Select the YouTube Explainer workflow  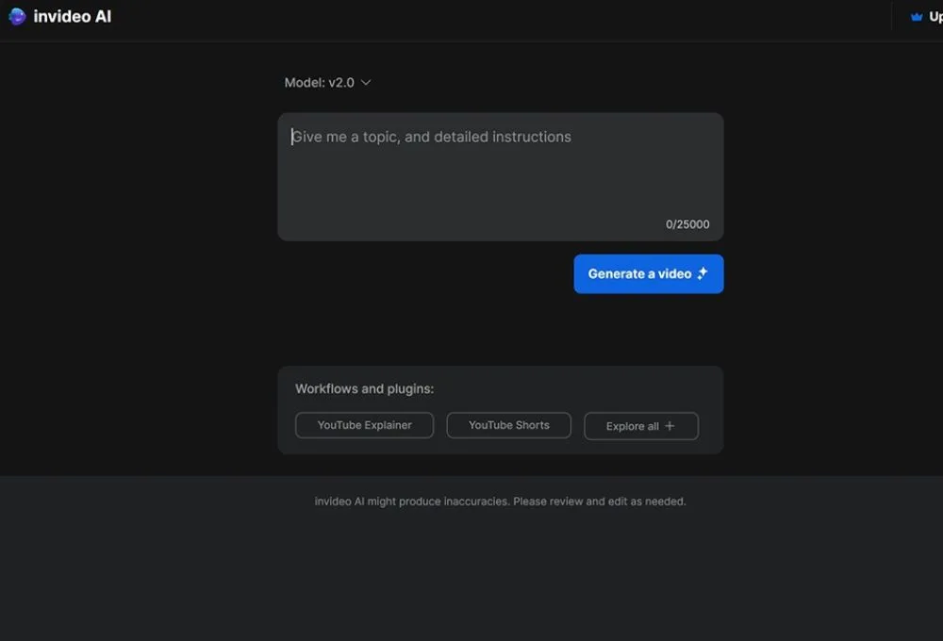(364, 425)
